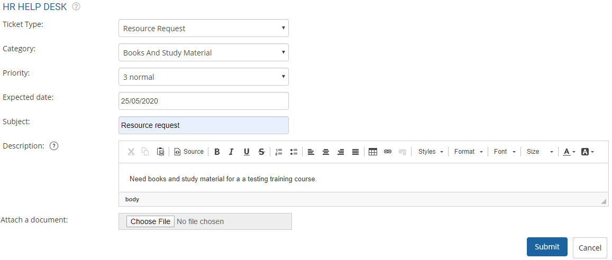Toggle bold formatting in description editor
This screenshot has width=612, height=260.
tap(217, 152)
